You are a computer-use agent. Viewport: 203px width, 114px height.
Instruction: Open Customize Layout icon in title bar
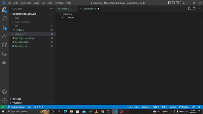click(183, 3)
